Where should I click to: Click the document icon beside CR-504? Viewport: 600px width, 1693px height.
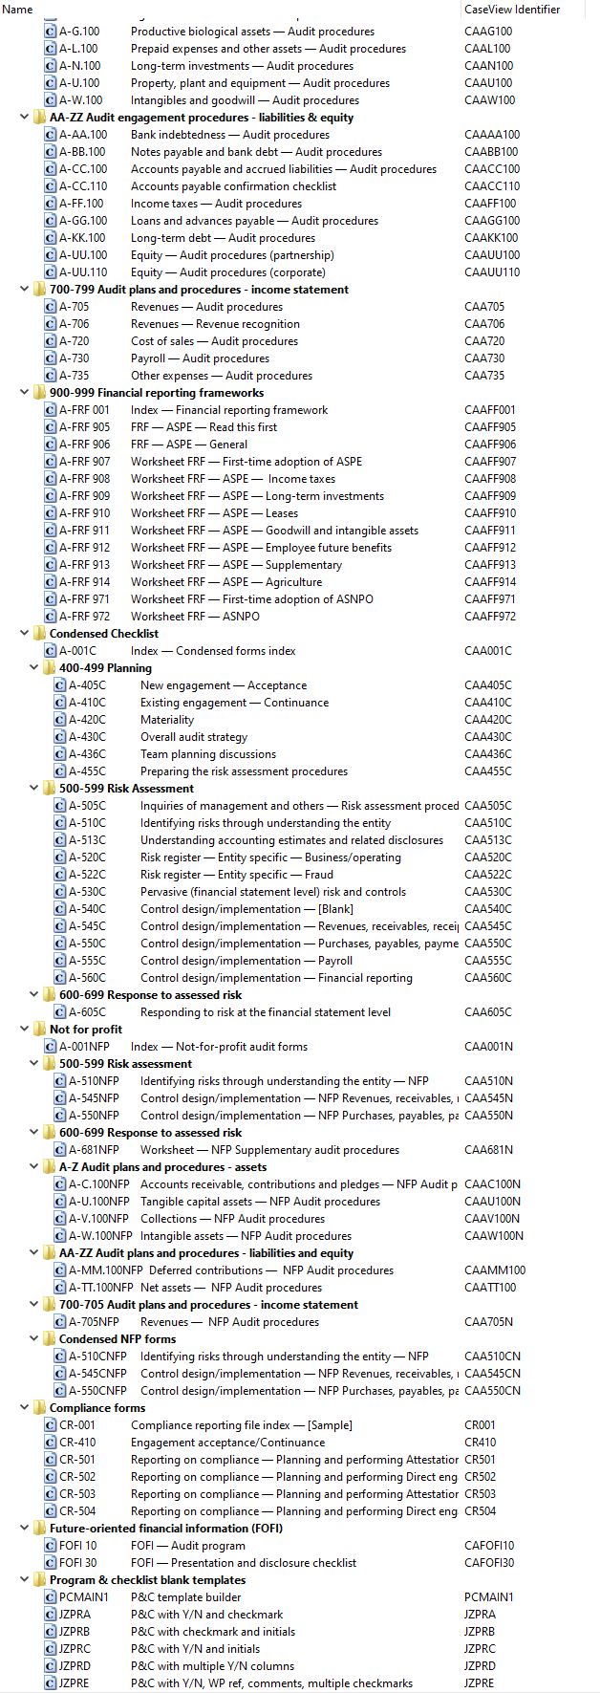tap(50, 1511)
